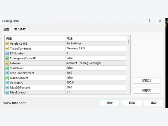Select the 输入参数 tab

(x=20, y=29)
